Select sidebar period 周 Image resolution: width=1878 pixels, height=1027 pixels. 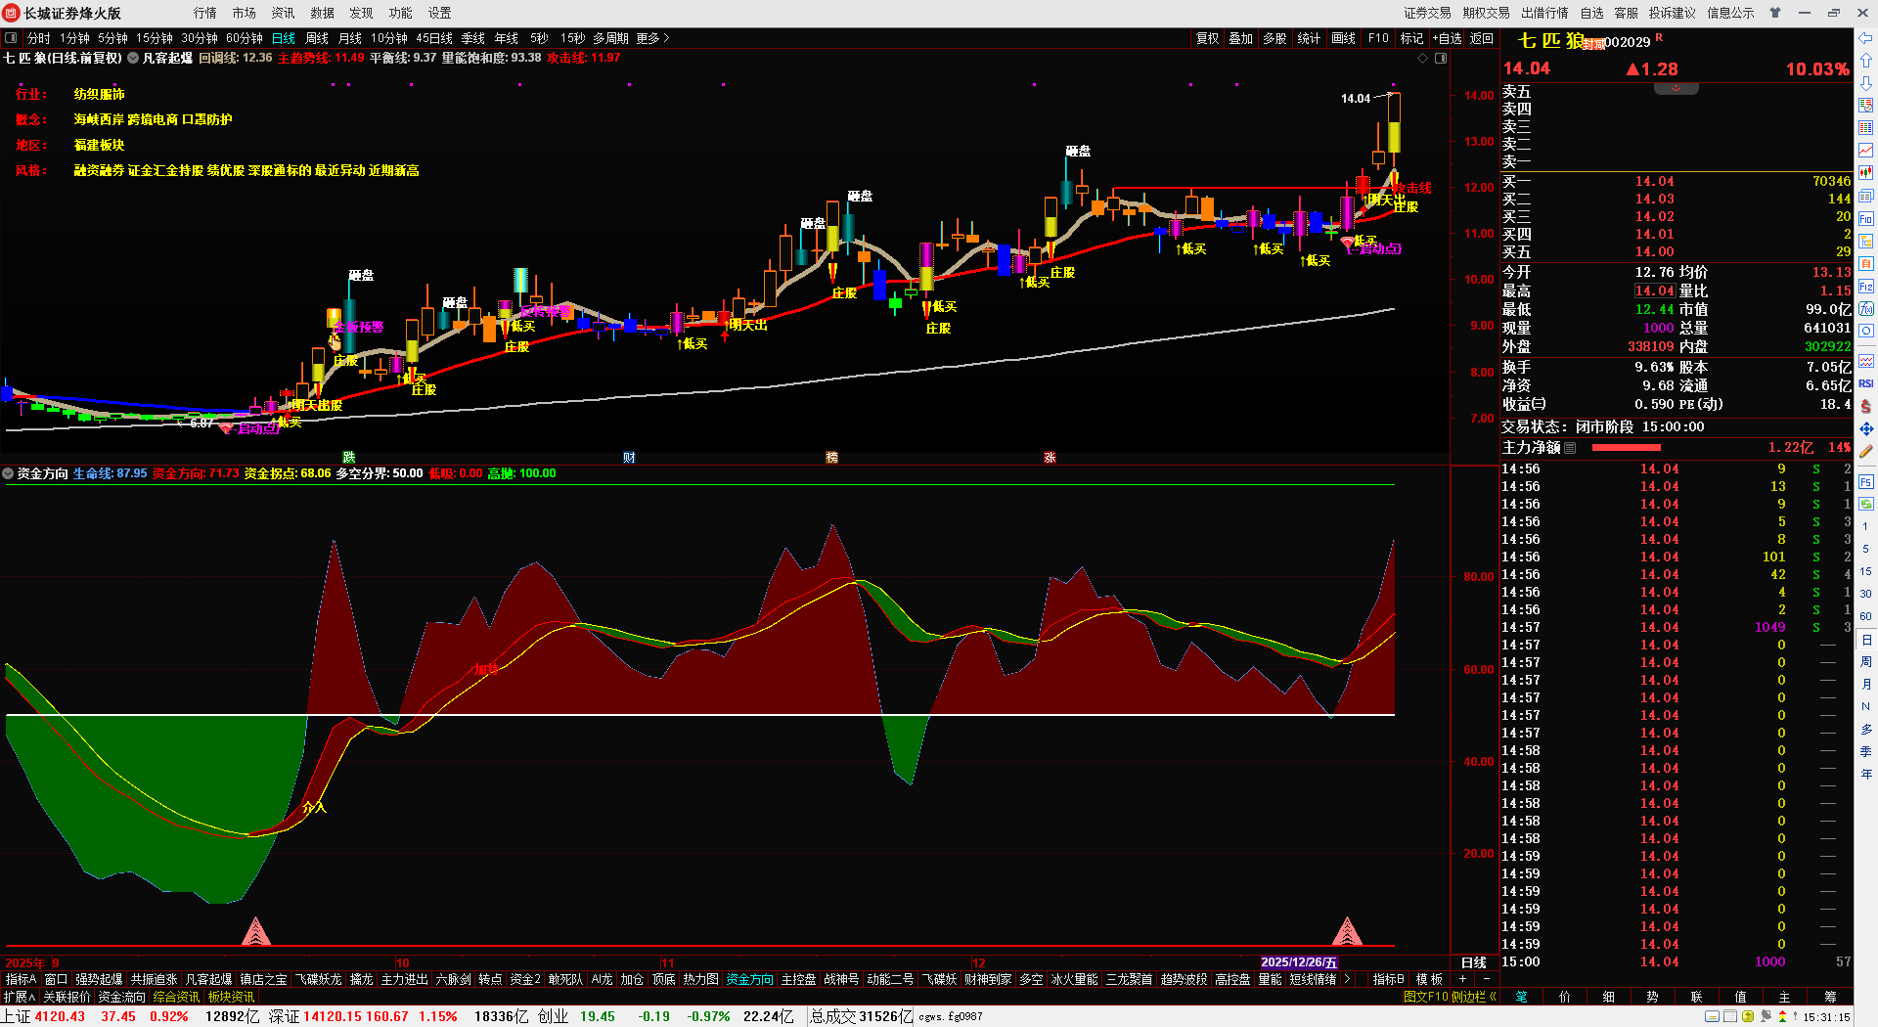tap(1866, 661)
